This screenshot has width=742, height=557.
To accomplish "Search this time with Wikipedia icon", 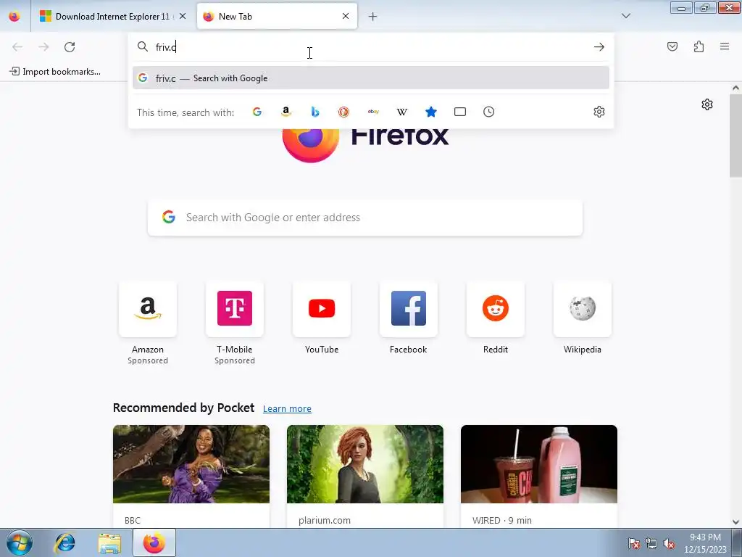I will [x=401, y=112].
